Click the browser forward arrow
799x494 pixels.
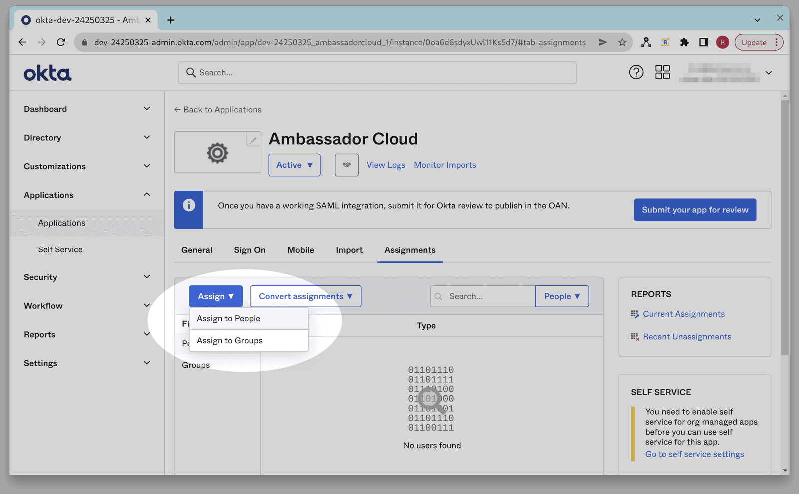click(42, 42)
